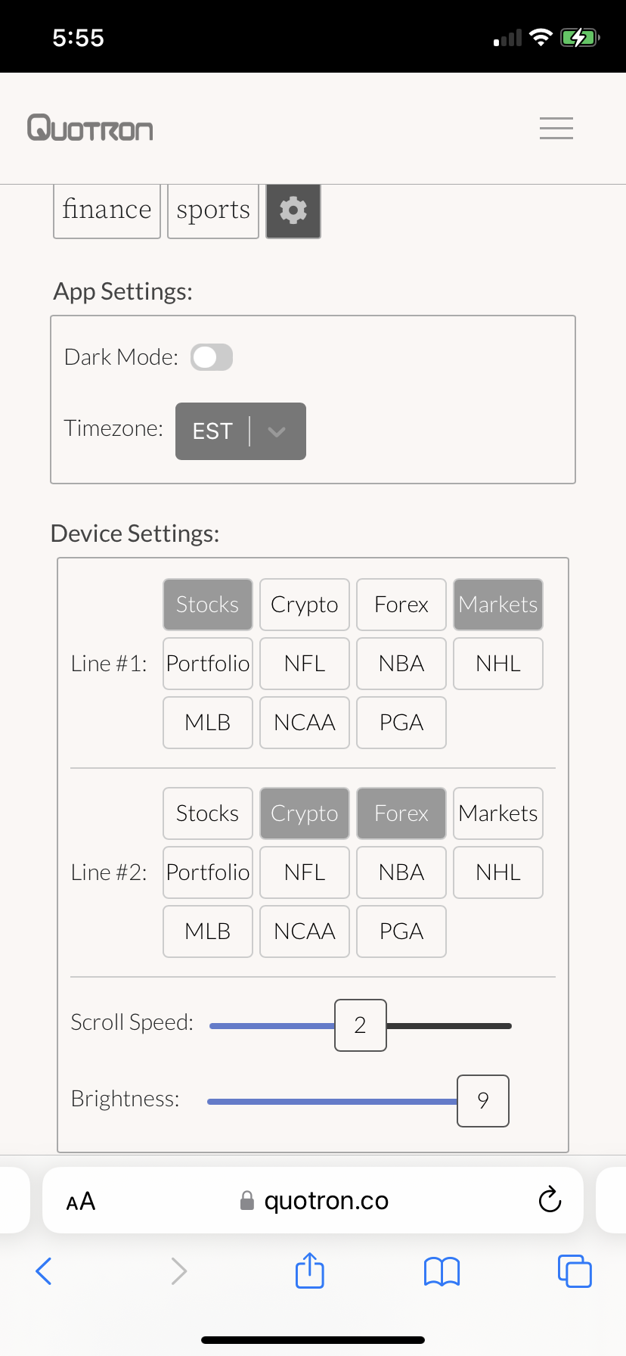Open the Safari share sheet icon
Screen dimensions: 626x1356
310,1270
